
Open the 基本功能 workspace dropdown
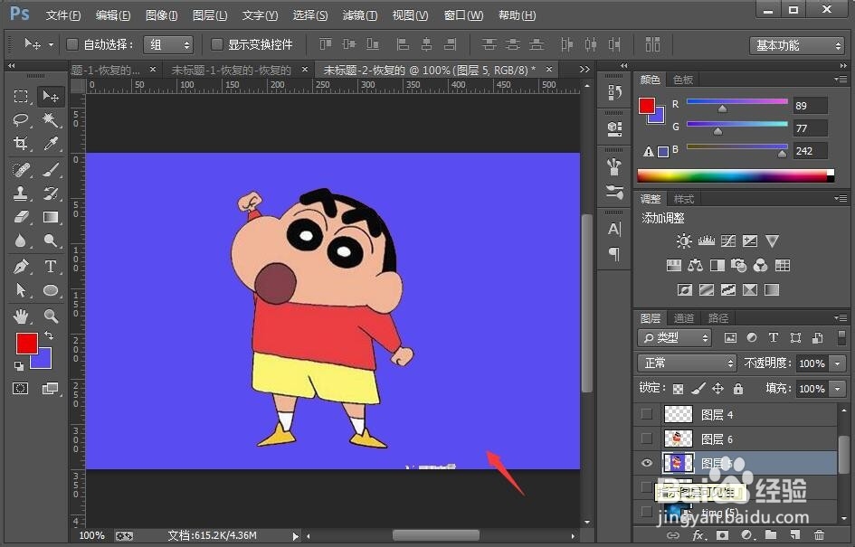point(797,45)
